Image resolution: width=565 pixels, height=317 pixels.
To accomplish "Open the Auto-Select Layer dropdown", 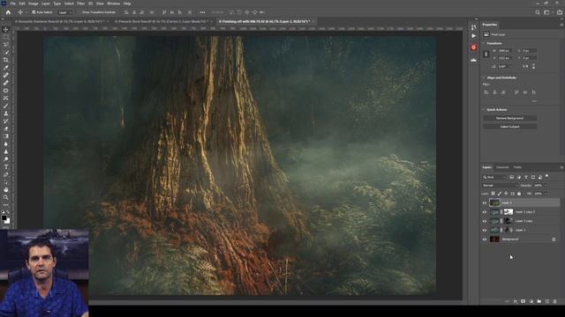I will [64, 12].
